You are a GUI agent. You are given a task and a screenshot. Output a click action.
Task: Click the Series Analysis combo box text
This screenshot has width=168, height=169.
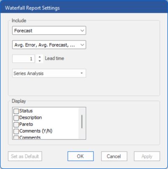pyautogui.click(x=29, y=73)
